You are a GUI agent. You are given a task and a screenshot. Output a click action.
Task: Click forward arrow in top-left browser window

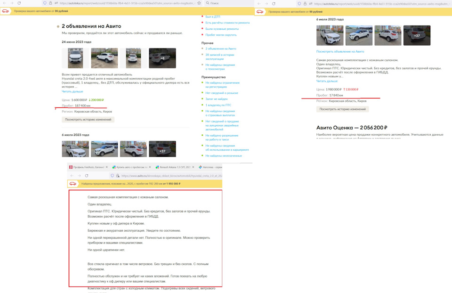point(11,3)
